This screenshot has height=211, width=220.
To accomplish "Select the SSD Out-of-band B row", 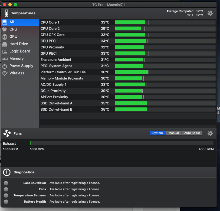I will coord(128,110).
